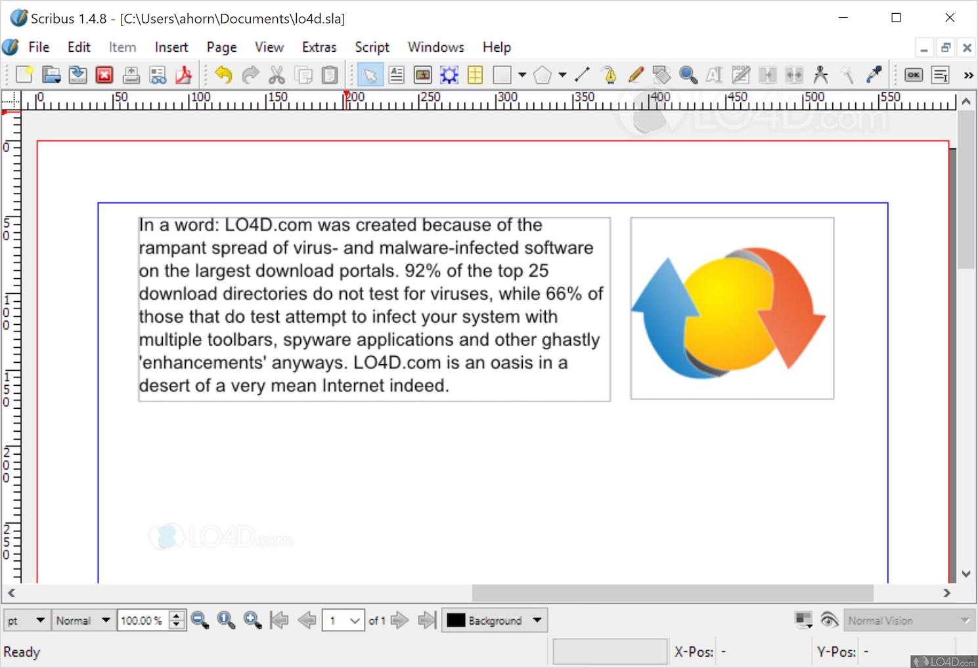
Task: Select the Eye Dropper tool
Action: point(874,75)
